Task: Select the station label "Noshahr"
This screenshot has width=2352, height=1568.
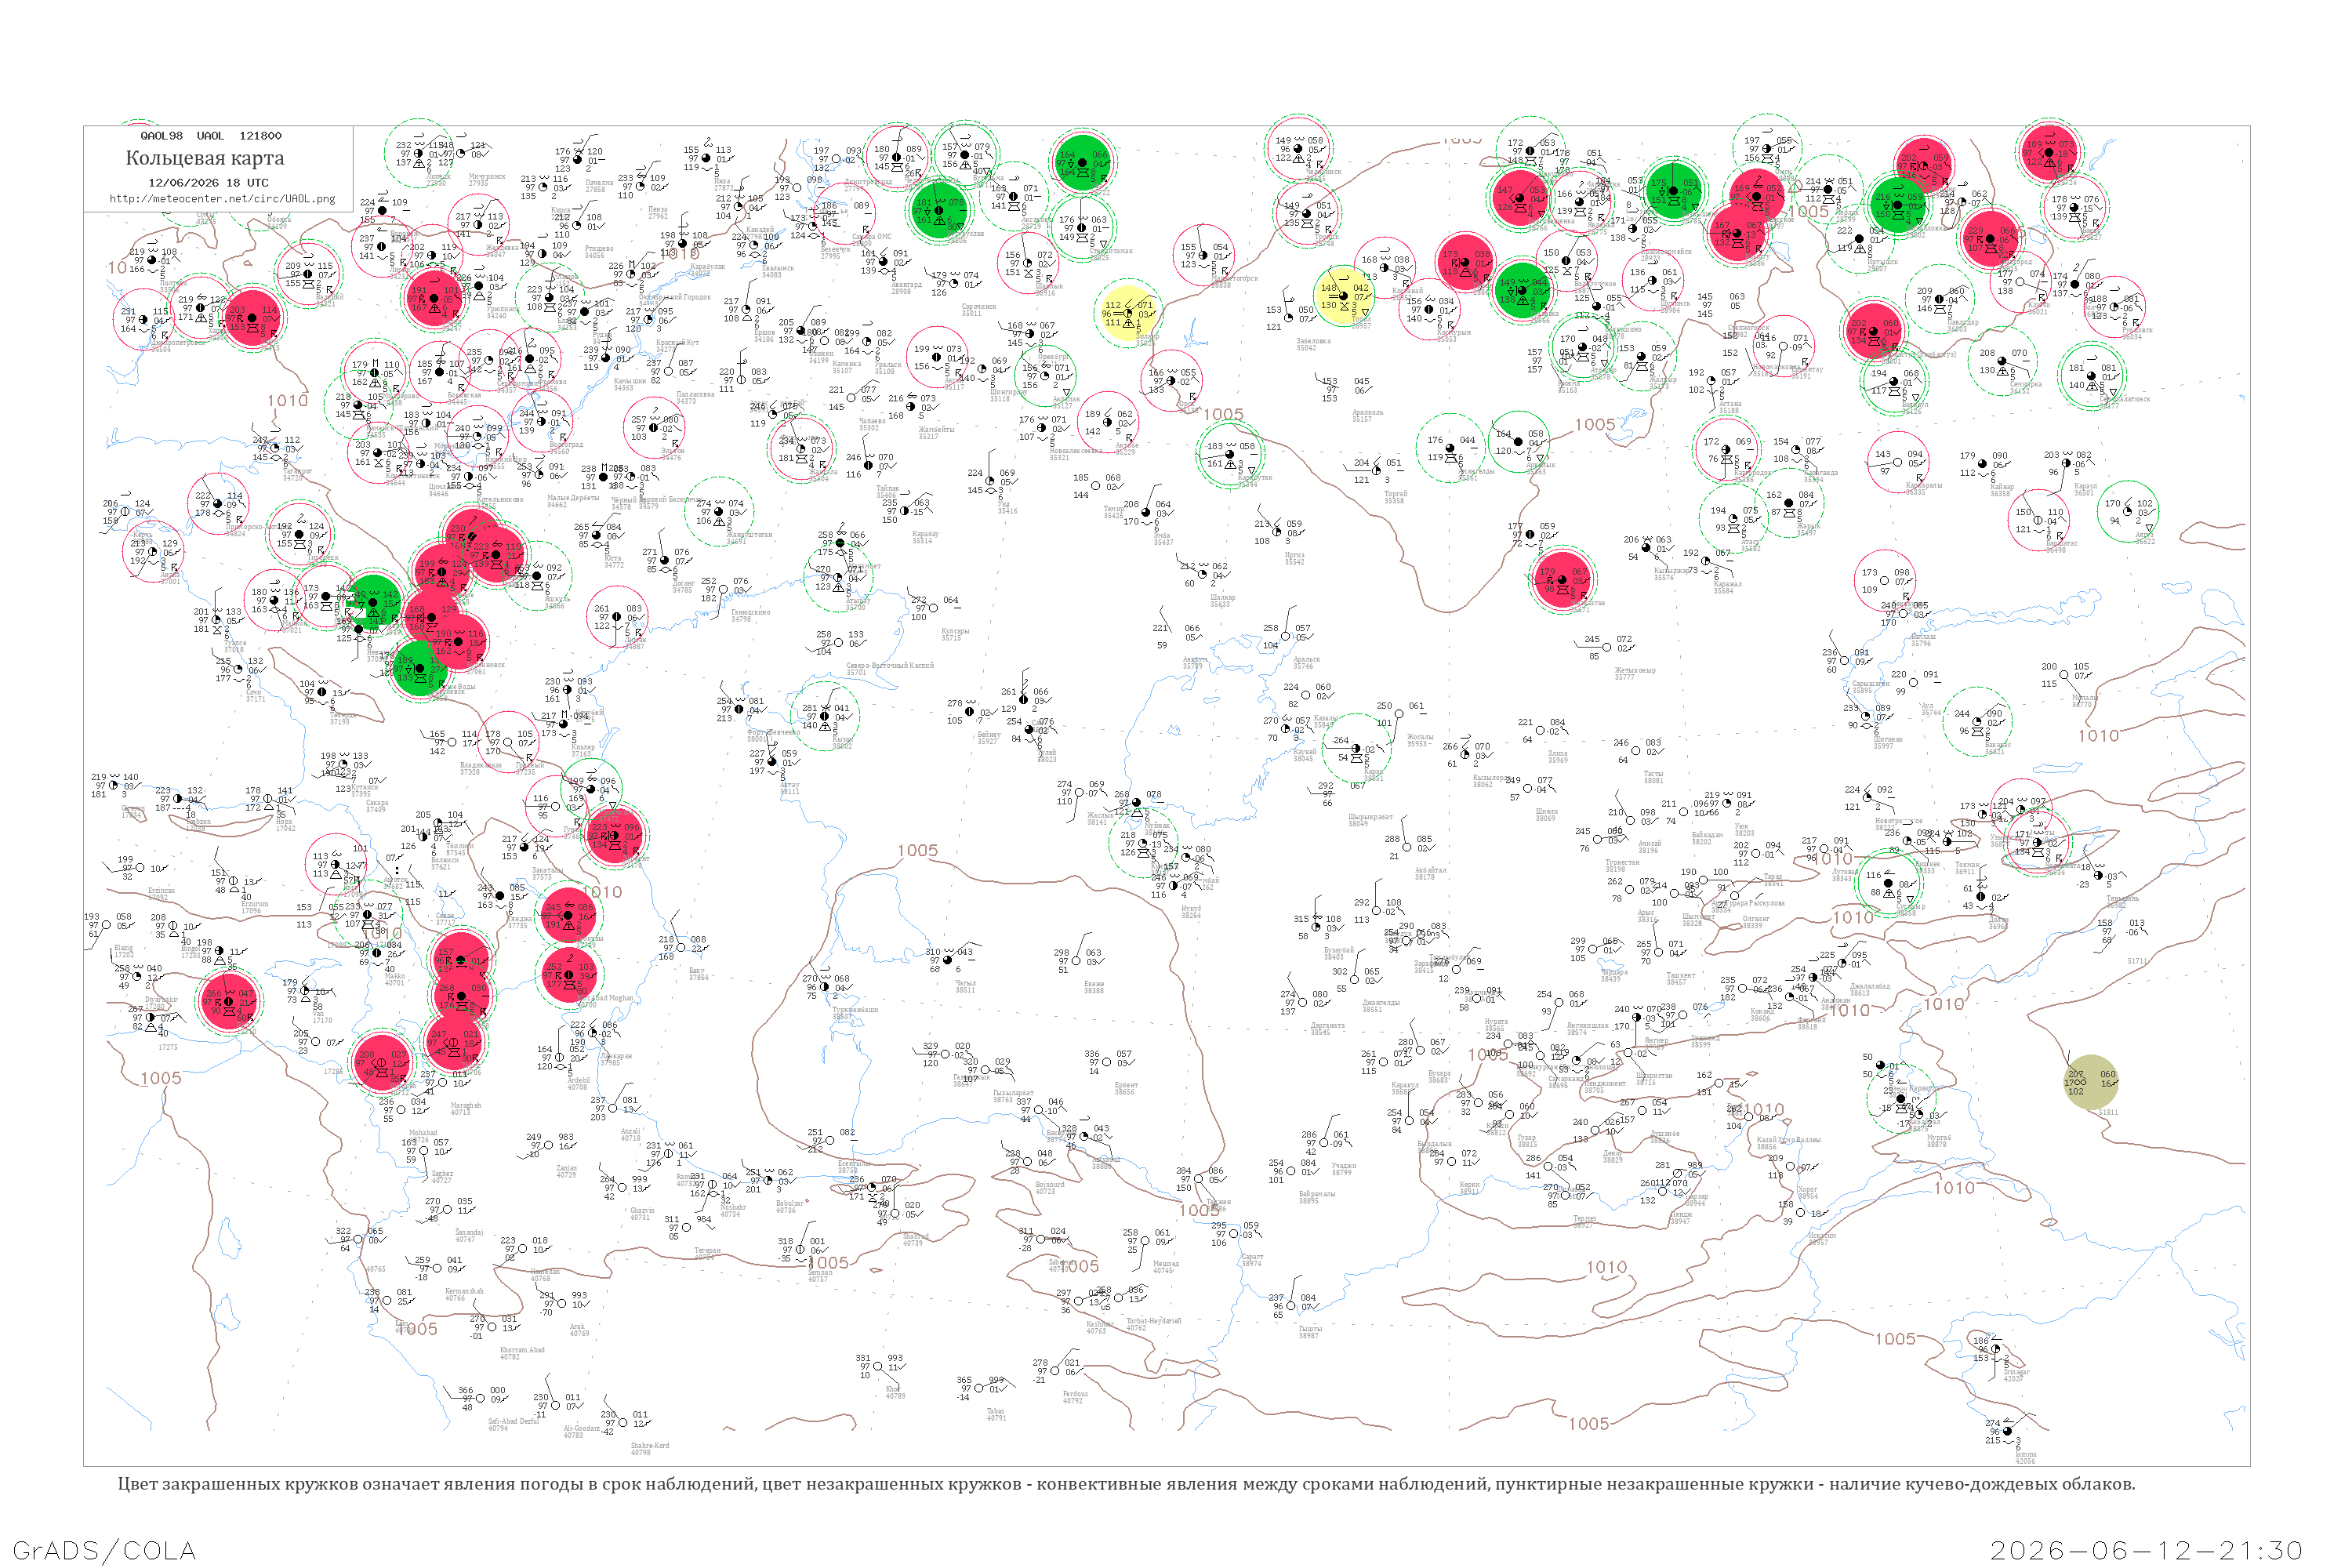Action: pyautogui.click(x=733, y=1207)
